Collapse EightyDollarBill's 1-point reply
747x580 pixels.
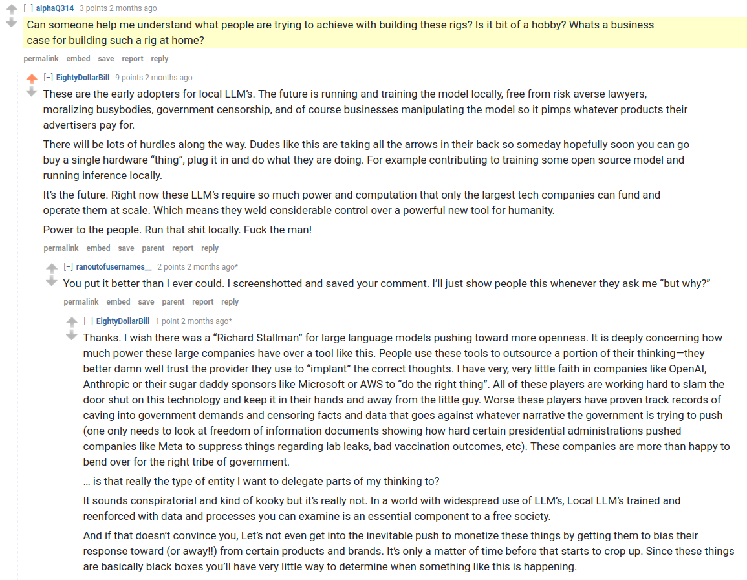click(88, 321)
